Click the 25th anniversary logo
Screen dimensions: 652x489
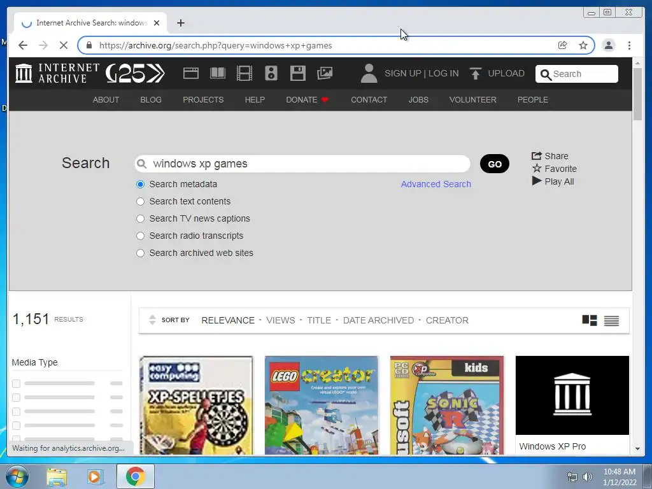pyautogui.click(x=135, y=74)
